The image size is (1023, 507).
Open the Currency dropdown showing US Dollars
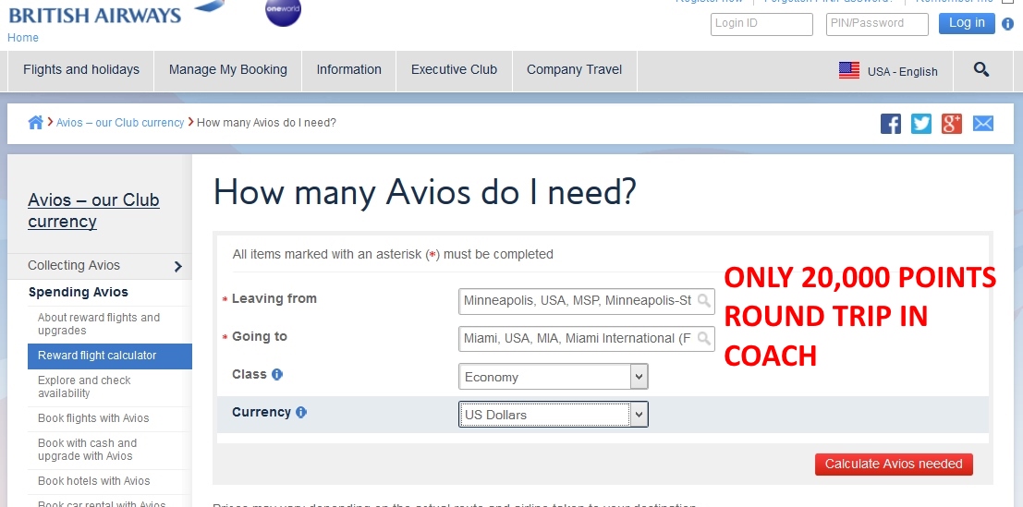click(553, 415)
